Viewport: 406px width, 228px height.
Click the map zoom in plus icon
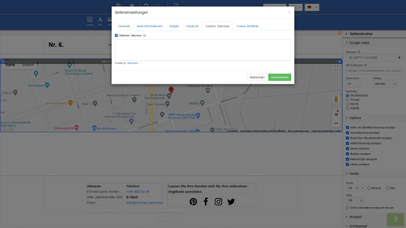tap(336, 115)
